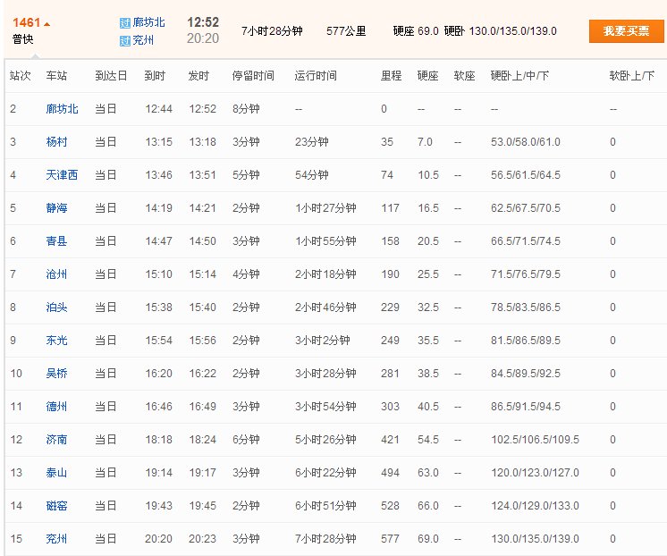
Task: Open 廊坊北 link in train header
Action: coord(148,22)
